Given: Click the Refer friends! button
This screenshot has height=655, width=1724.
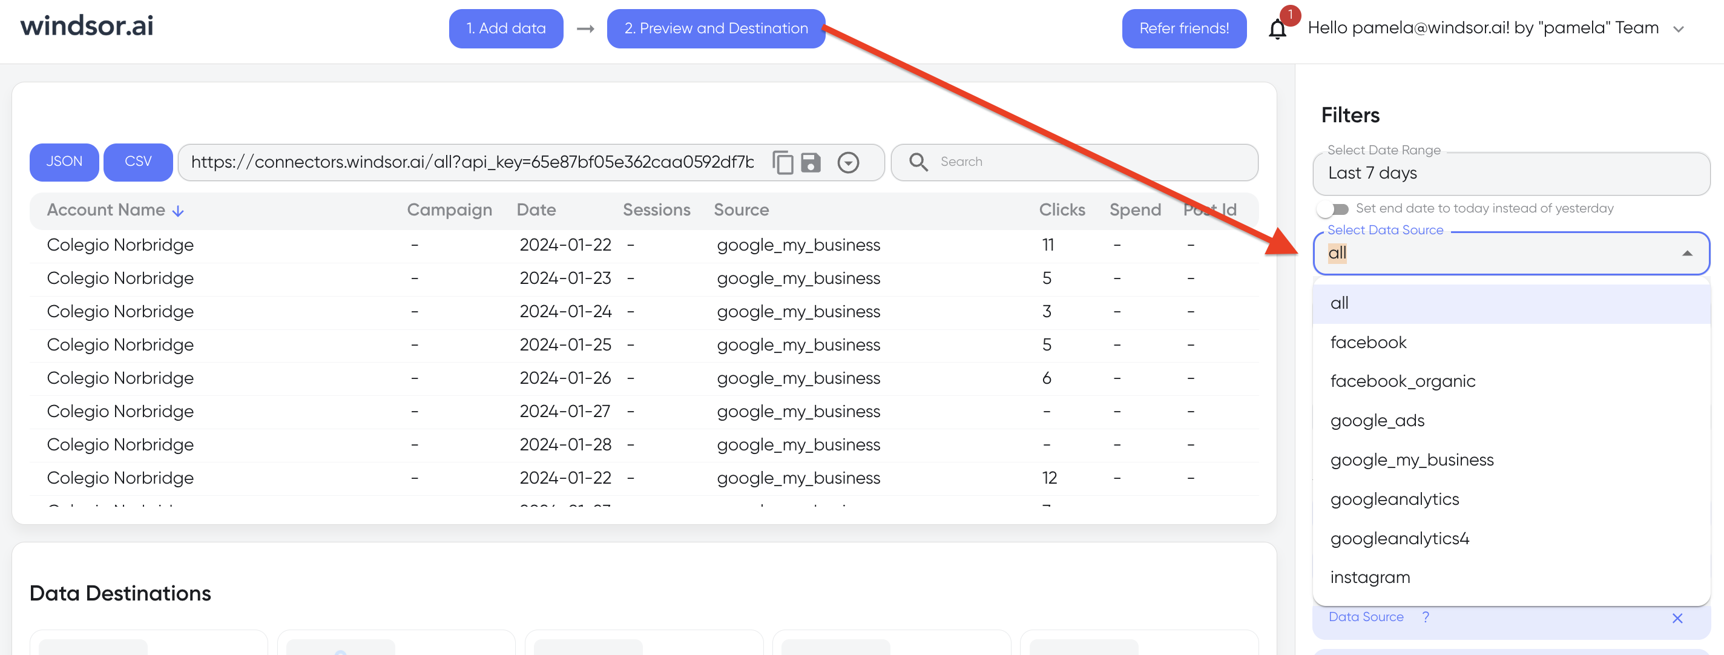Looking at the screenshot, I should tap(1184, 29).
